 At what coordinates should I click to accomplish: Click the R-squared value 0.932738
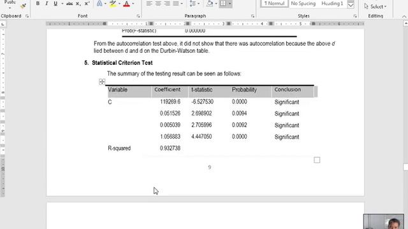click(x=170, y=148)
